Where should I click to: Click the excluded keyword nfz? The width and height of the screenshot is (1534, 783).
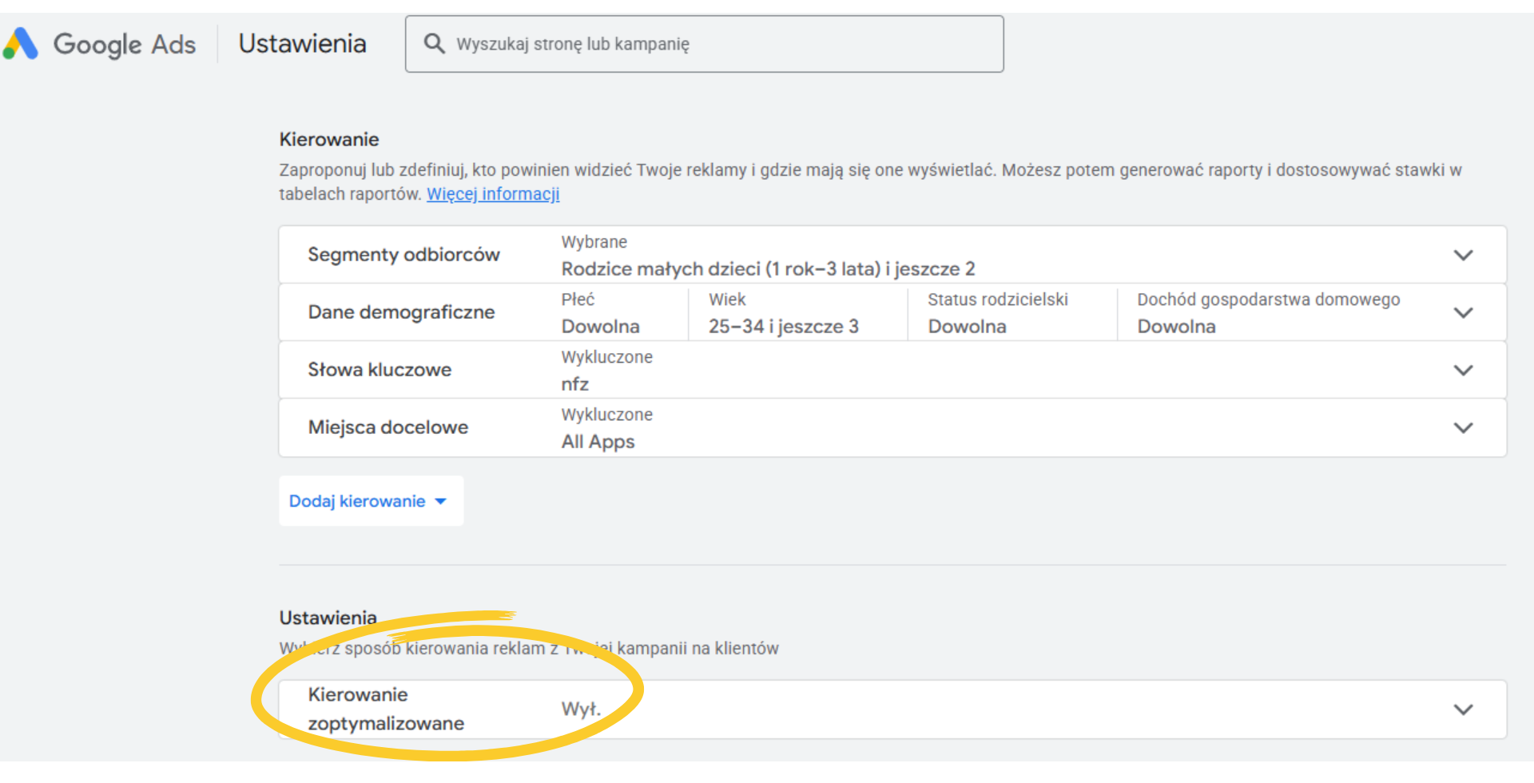(x=574, y=384)
